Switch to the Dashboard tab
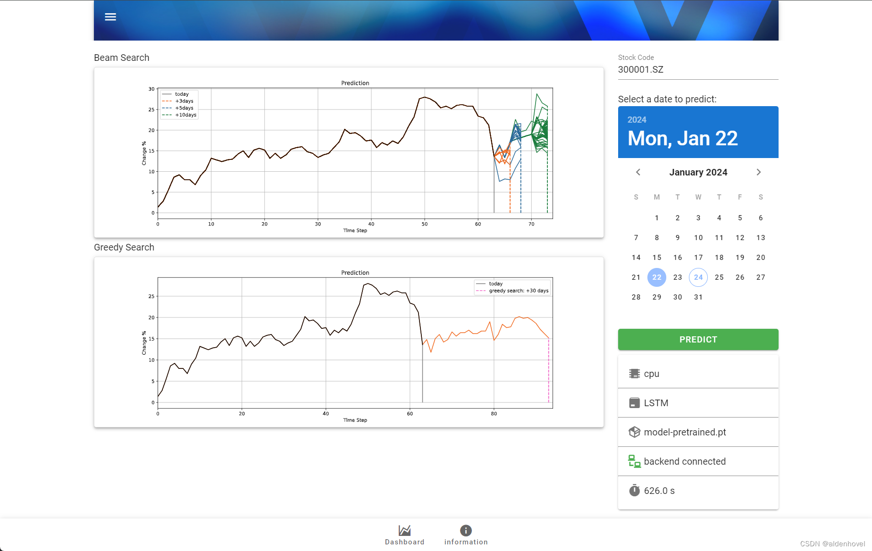872x551 pixels. click(x=404, y=535)
